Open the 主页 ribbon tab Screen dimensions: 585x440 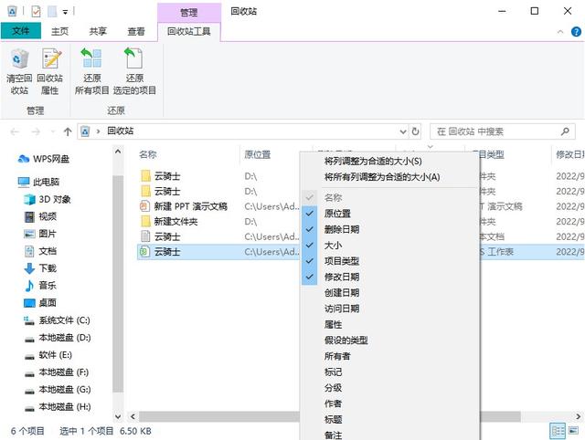click(59, 31)
